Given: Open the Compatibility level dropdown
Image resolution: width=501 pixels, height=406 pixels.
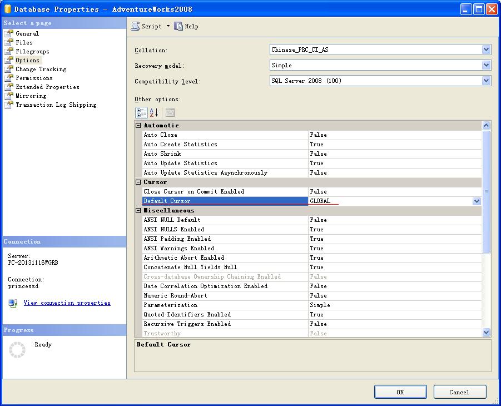Looking at the screenshot, I should coord(486,81).
